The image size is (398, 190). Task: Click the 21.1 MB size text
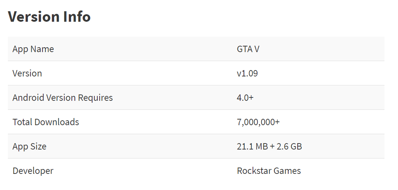coord(252,147)
